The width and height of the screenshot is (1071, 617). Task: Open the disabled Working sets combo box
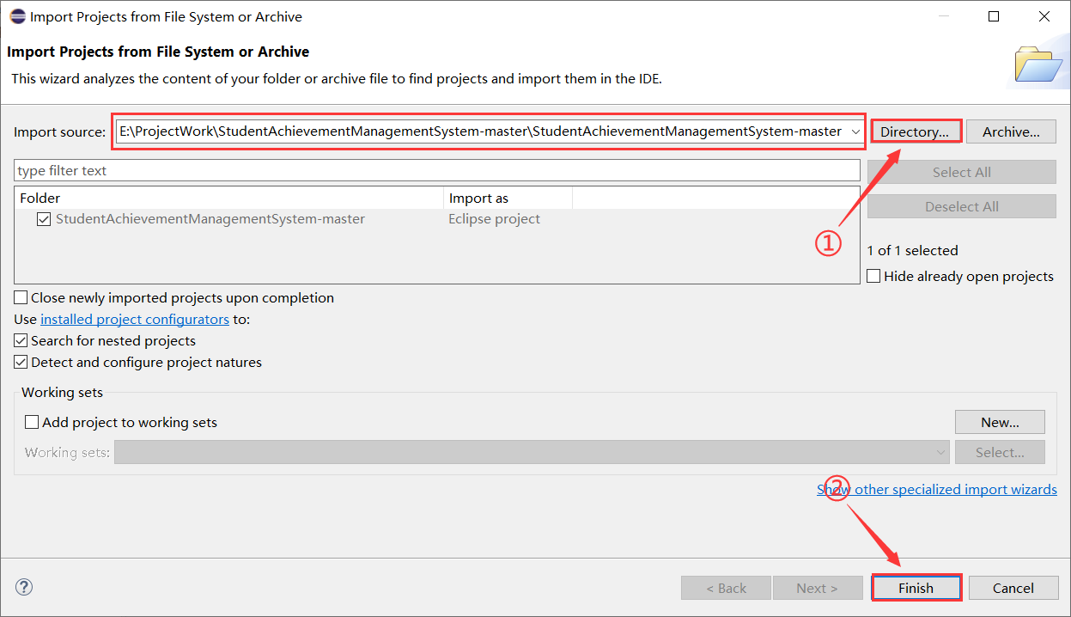(532, 452)
